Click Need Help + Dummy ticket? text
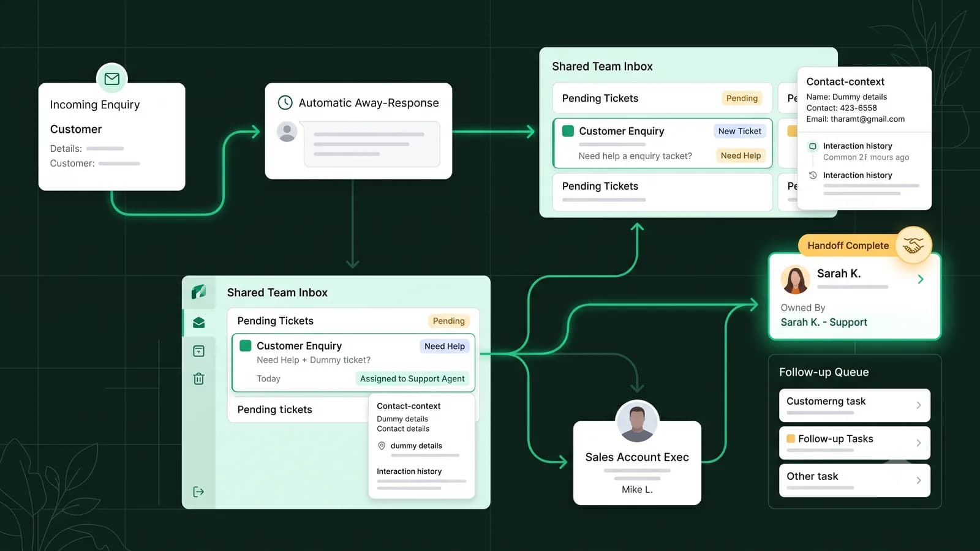980x551 pixels. pos(314,360)
